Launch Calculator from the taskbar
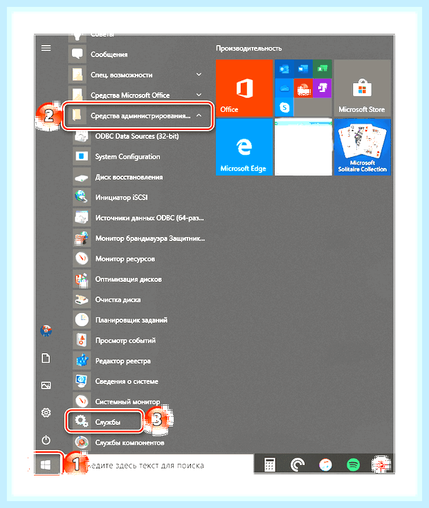 270,465
